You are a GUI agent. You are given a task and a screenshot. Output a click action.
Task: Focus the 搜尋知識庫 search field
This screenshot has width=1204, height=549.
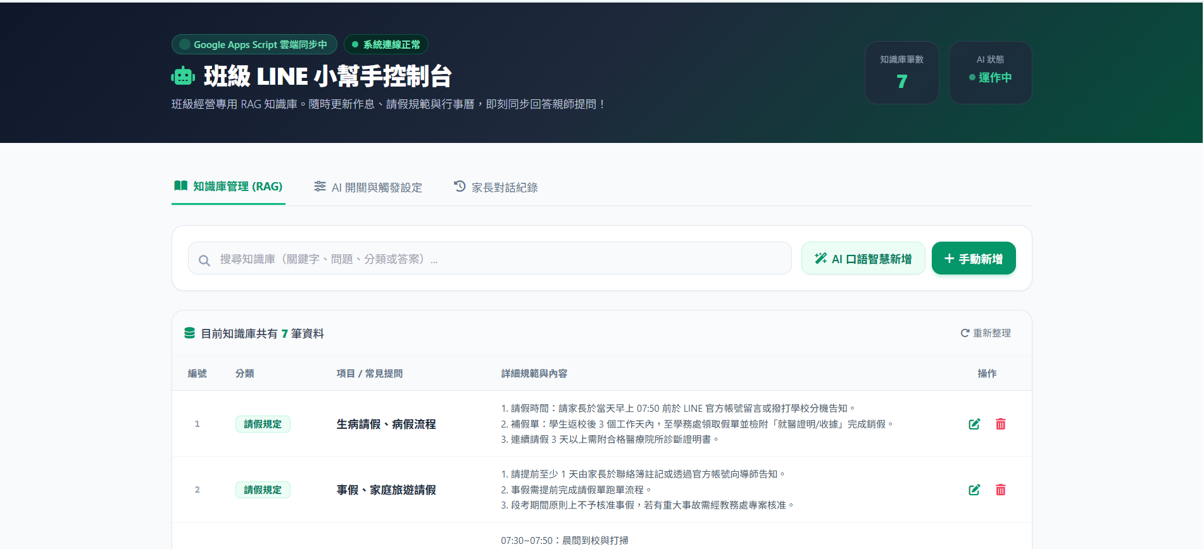coord(490,258)
